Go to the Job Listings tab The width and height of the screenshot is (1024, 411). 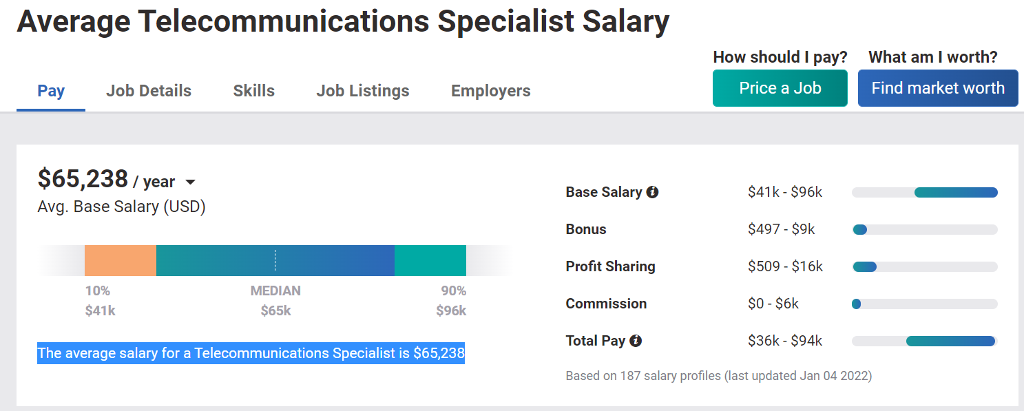pyautogui.click(x=363, y=91)
